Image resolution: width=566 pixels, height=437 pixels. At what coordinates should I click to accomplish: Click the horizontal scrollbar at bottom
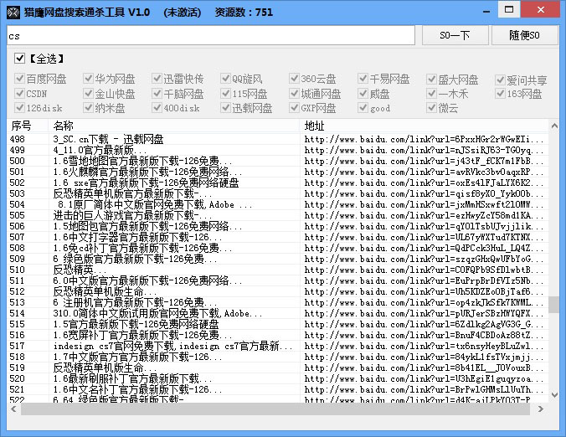(276, 409)
